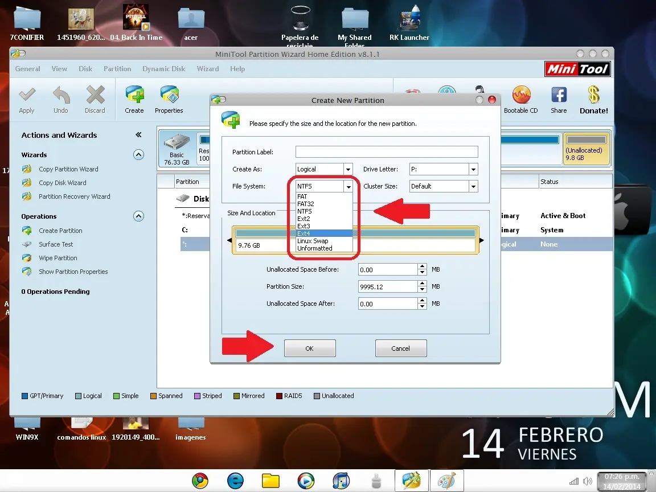Image resolution: width=656 pixels, height=492 pixels.
Task: Click the File System dropdown arrow
Action: coord(348,187)
